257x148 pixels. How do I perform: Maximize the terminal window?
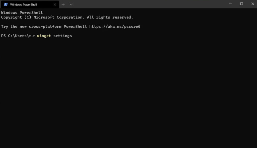coord(241,4)
